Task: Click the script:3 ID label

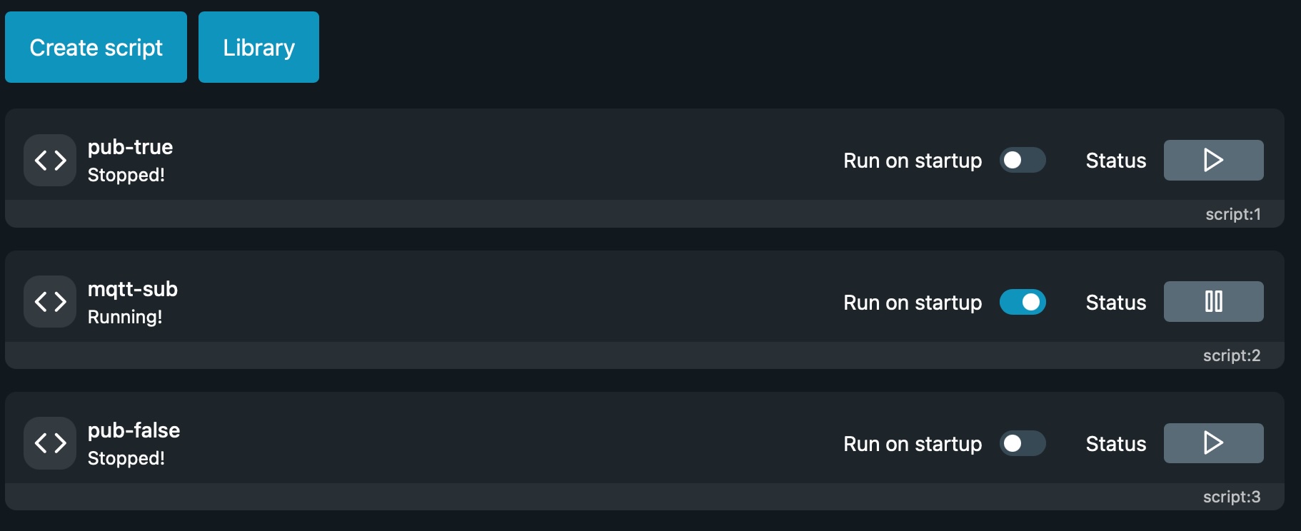Action: [1231, 497]
